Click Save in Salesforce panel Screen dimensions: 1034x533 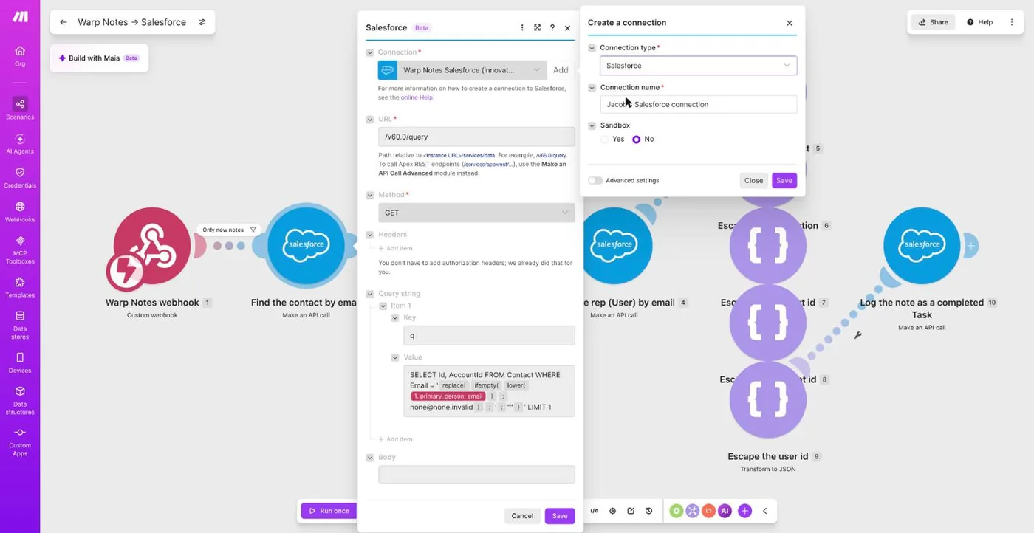560,516
